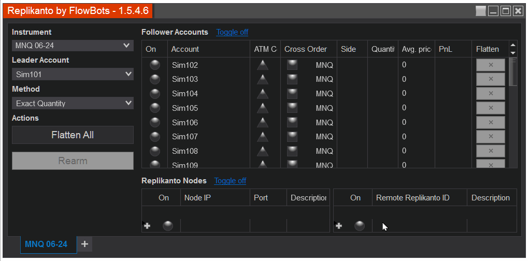Viewport: 528px width, 261px height.
Task: Add a new Replikanto node with plus icon
Action: (147, 226)
